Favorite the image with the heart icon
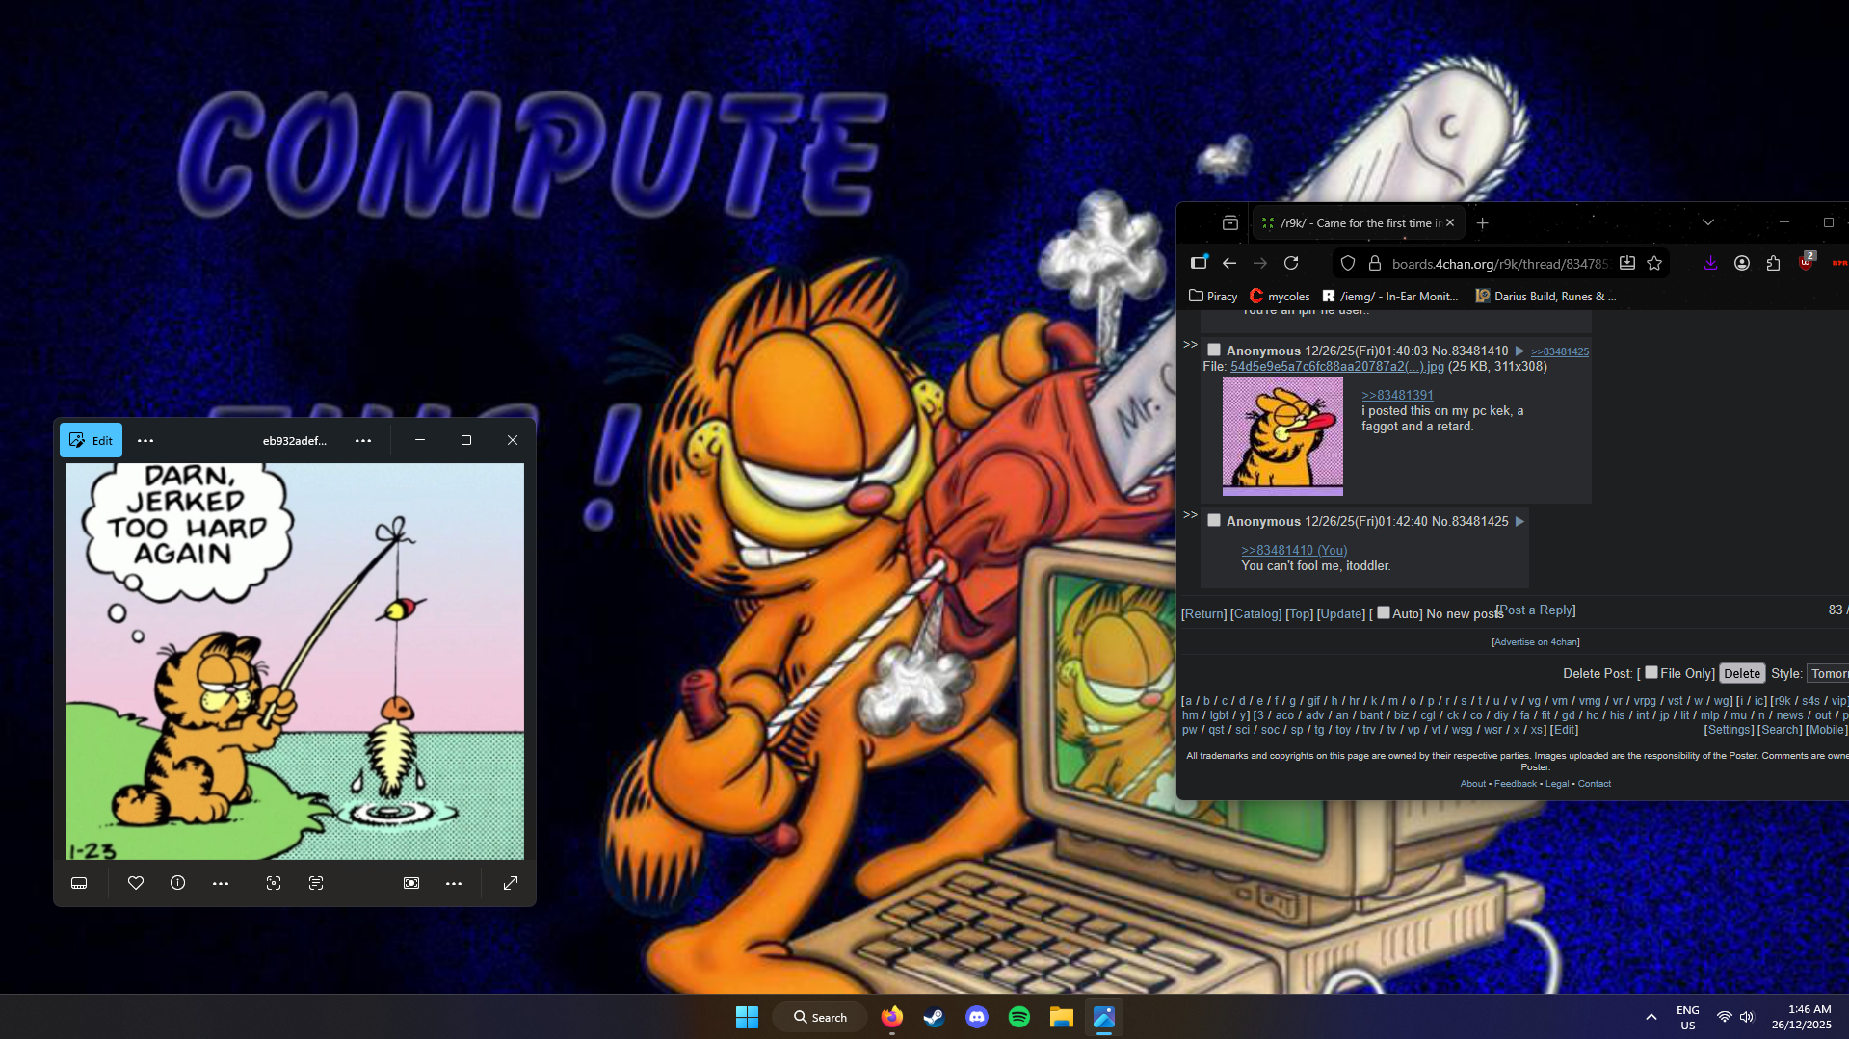Image resolution: width=1849 pixels, height=1039 pixels. (136, 883)
